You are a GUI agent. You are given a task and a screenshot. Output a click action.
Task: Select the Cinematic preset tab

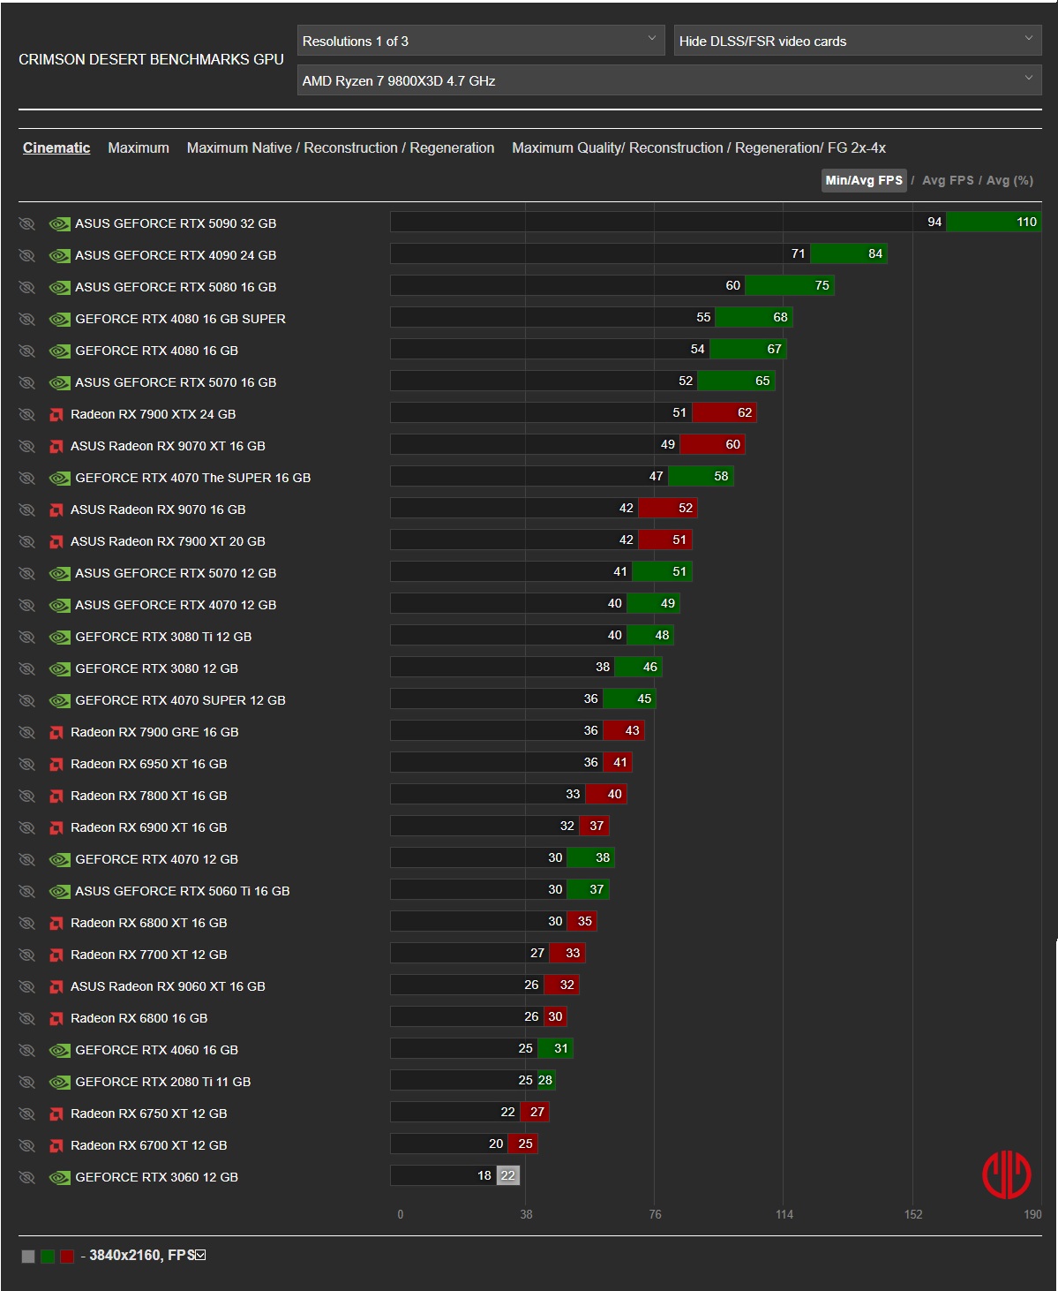click(x=56, y=147)
